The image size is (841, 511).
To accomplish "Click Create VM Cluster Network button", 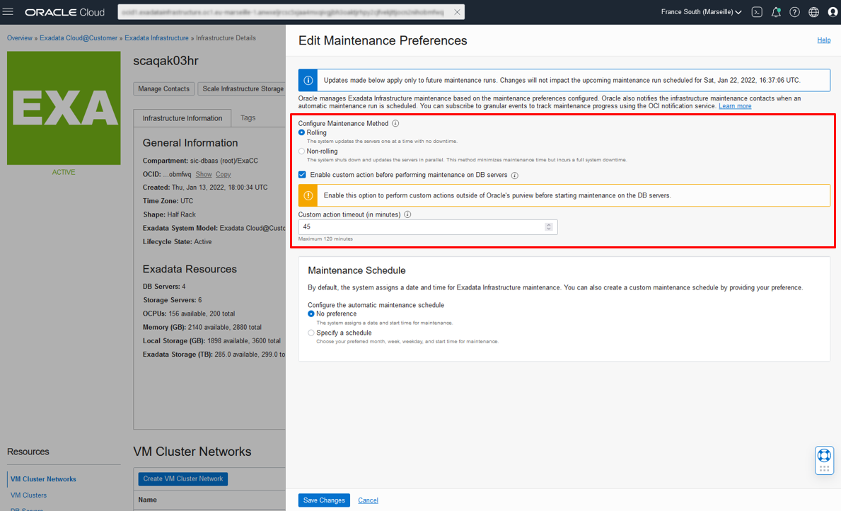I will 183,478.
